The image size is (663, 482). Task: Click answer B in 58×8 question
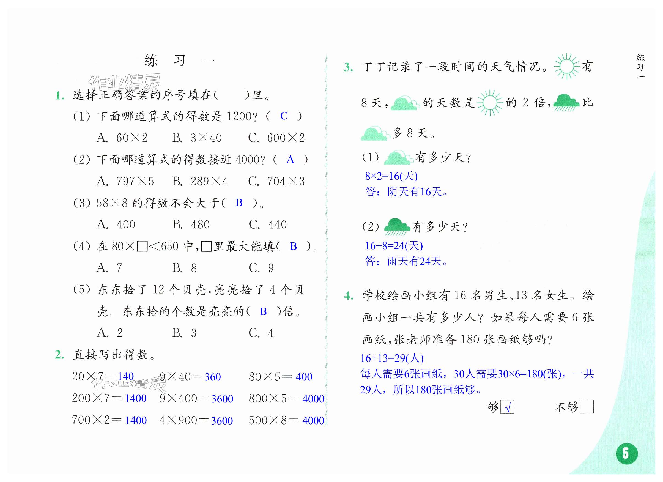coord(239,203)
